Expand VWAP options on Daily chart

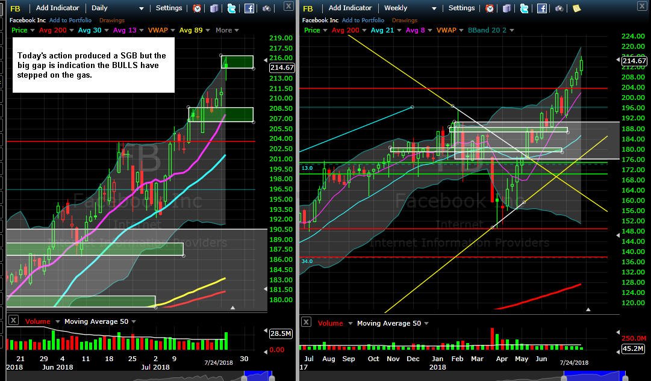point(173,30)
